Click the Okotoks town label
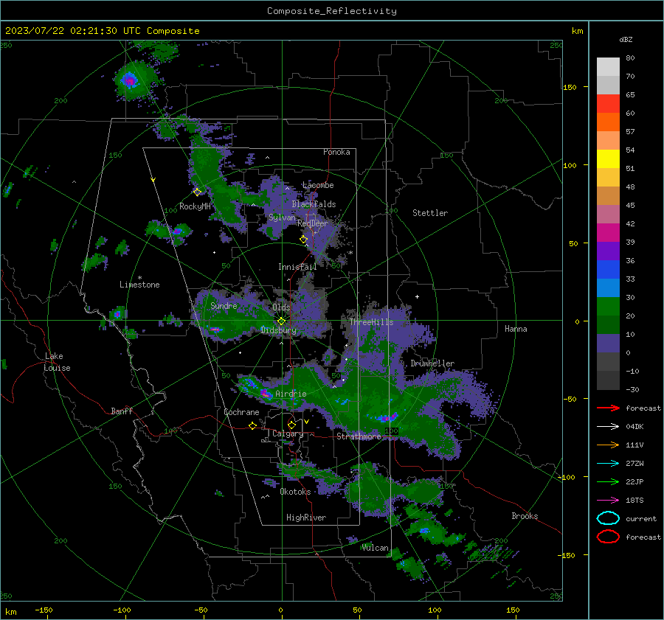The height and width of the screenshot is (620, 664). [295, 492]
